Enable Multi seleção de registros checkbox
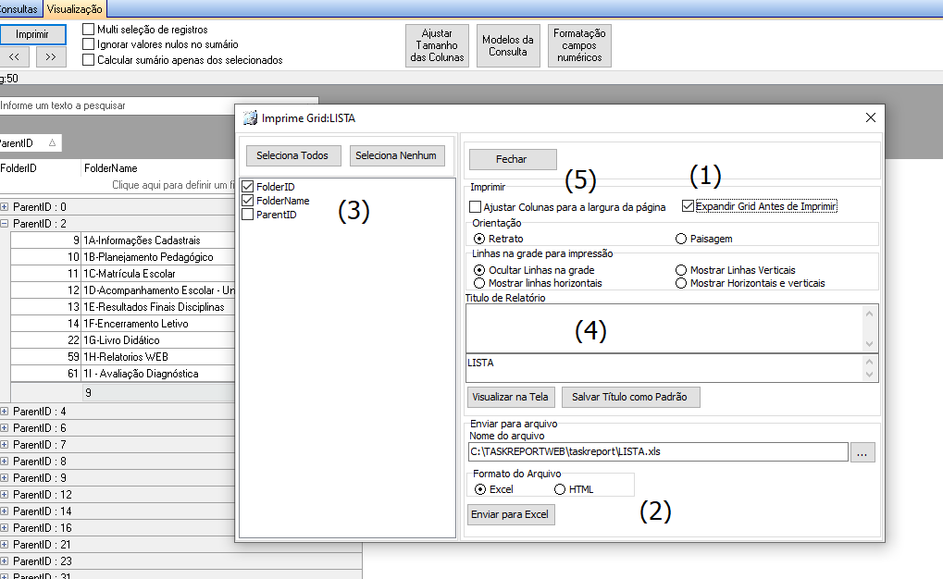943x579 pixels. point(89,29)
